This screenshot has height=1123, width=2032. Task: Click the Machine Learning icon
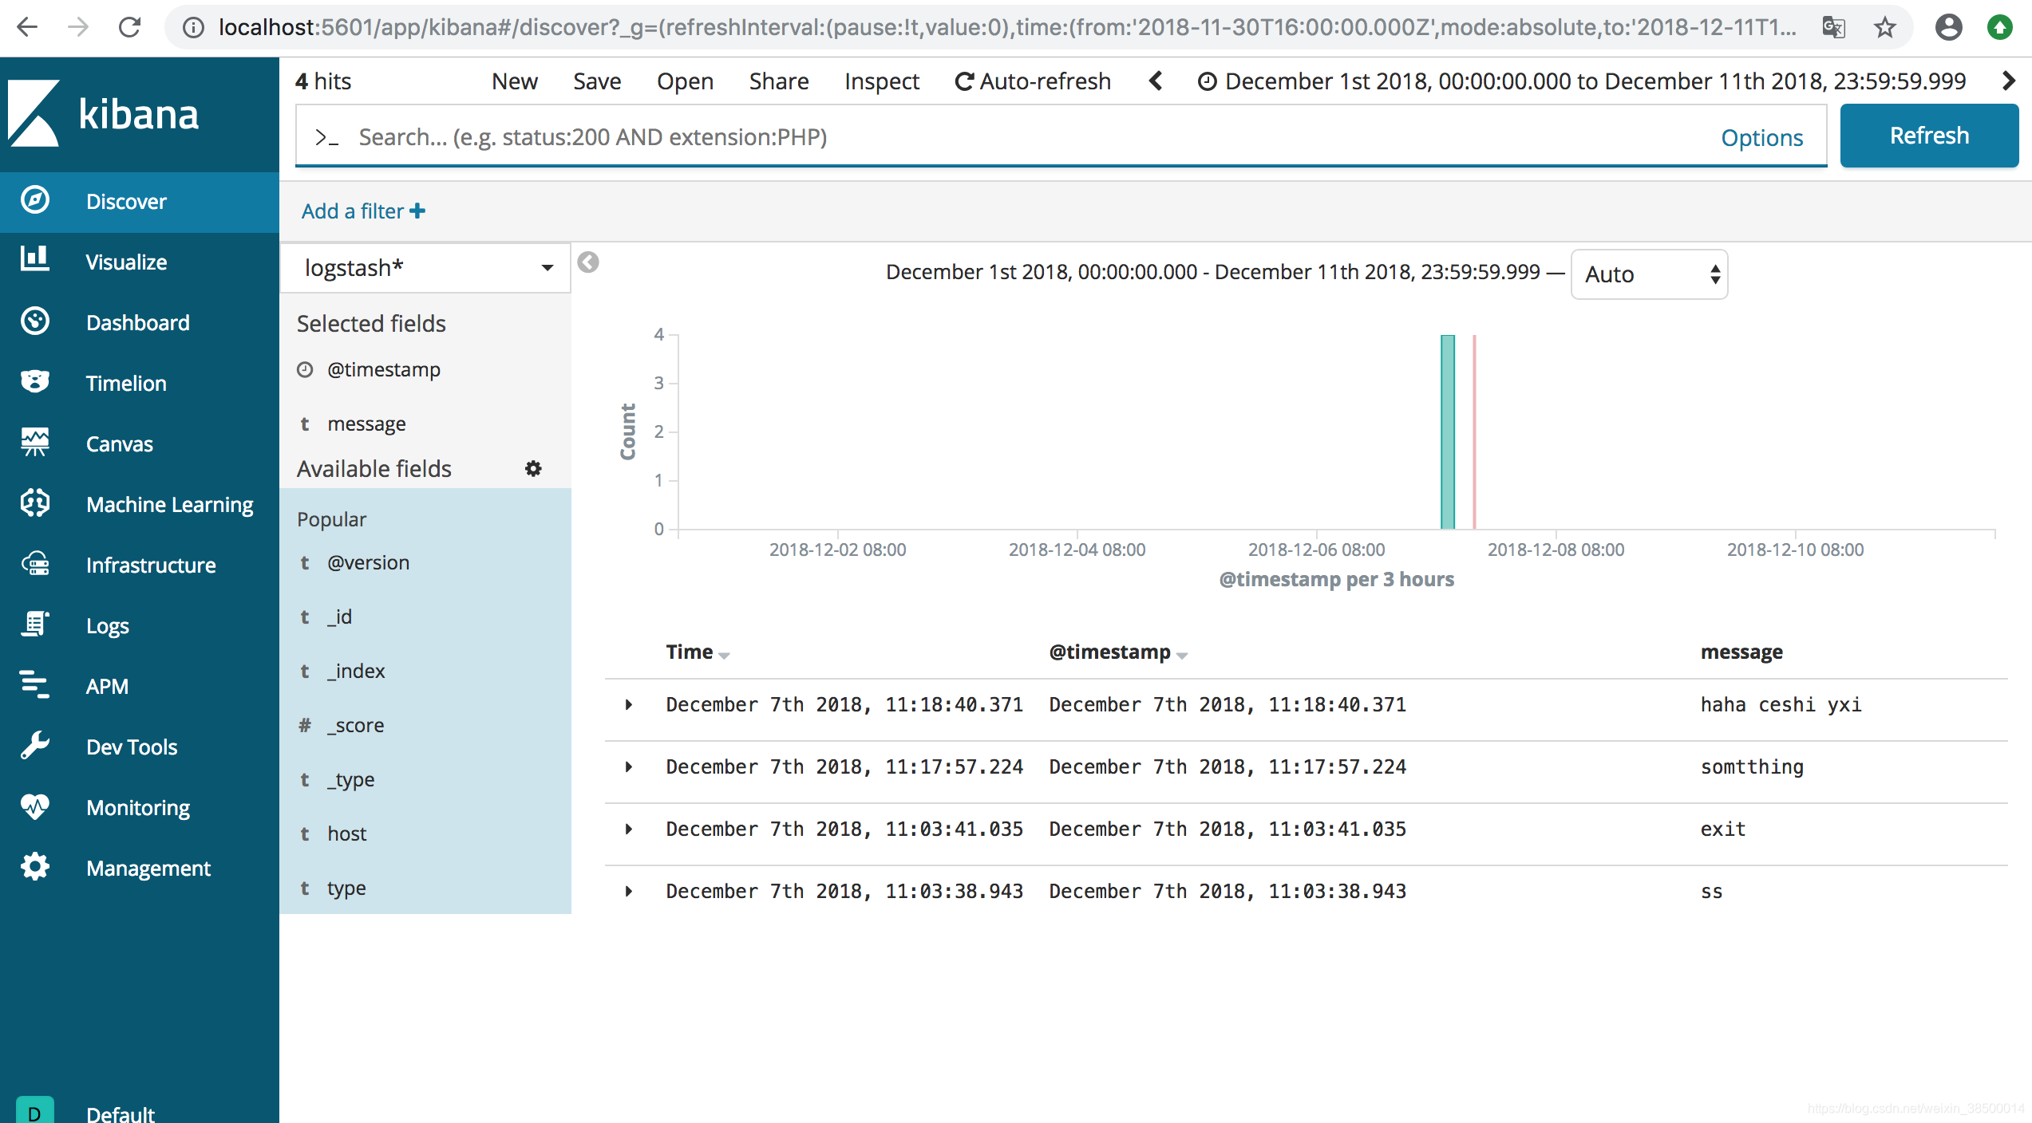[34, 502]
